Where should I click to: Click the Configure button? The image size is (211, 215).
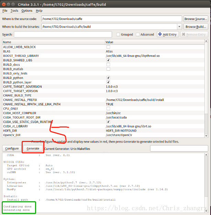pos(12,149)
